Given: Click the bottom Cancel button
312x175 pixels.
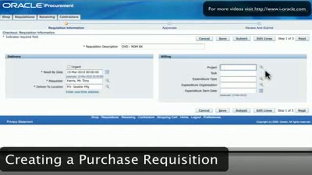Looking at the screenshot, I should pos(204,110).
